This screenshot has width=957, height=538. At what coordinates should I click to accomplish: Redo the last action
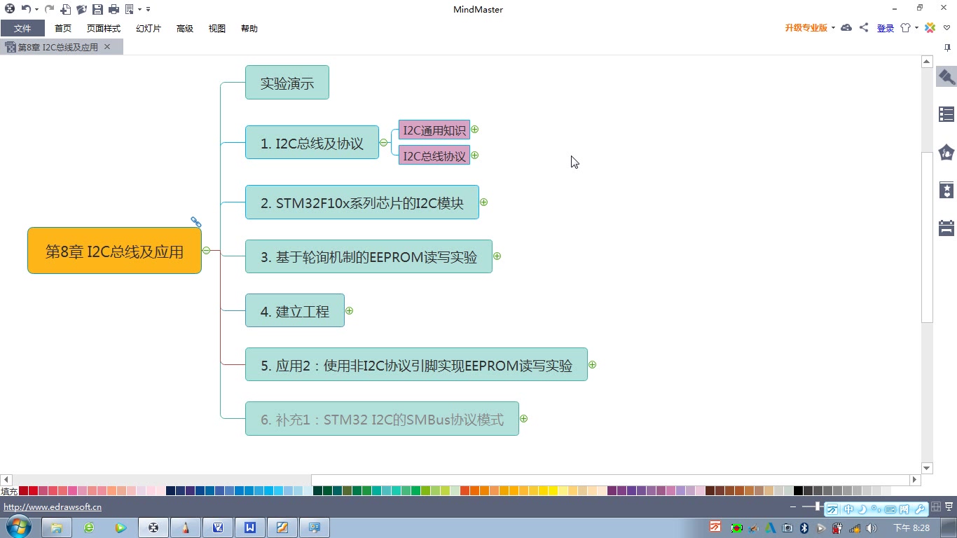[49, 9]
